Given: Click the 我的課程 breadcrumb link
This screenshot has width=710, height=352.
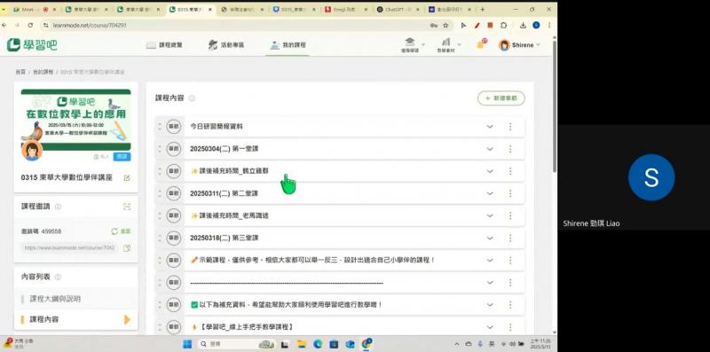Looking at the screenshot, I should tap(43, 72).
